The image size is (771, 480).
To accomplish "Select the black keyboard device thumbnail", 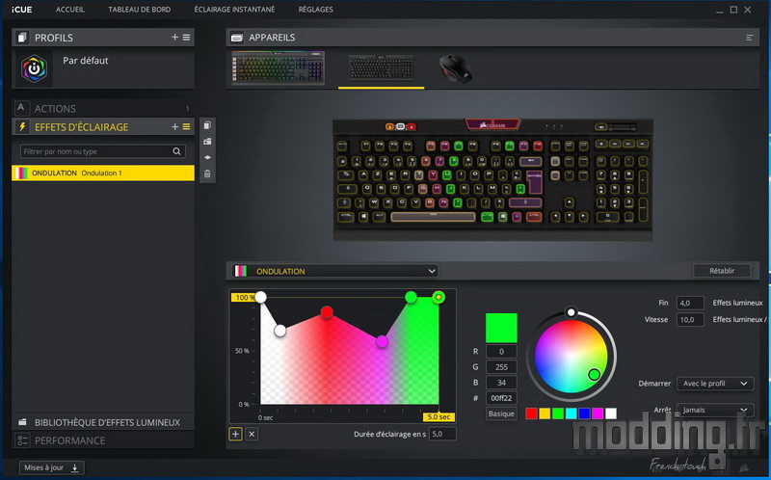I will [381, 67].
